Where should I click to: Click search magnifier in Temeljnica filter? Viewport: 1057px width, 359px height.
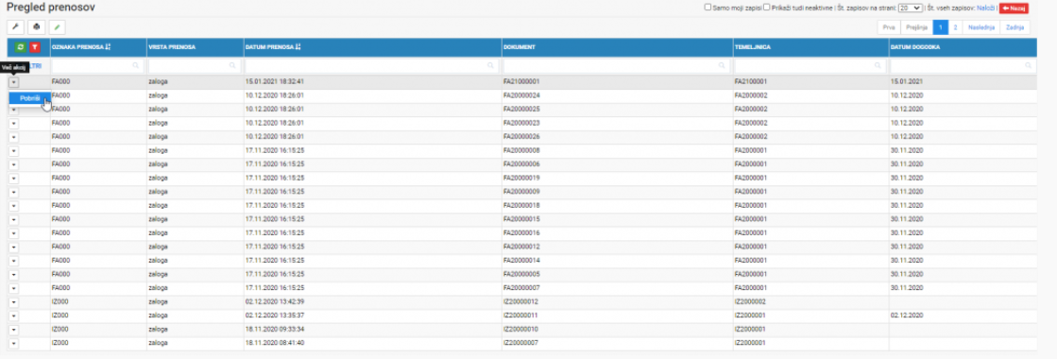coord(878,65)
